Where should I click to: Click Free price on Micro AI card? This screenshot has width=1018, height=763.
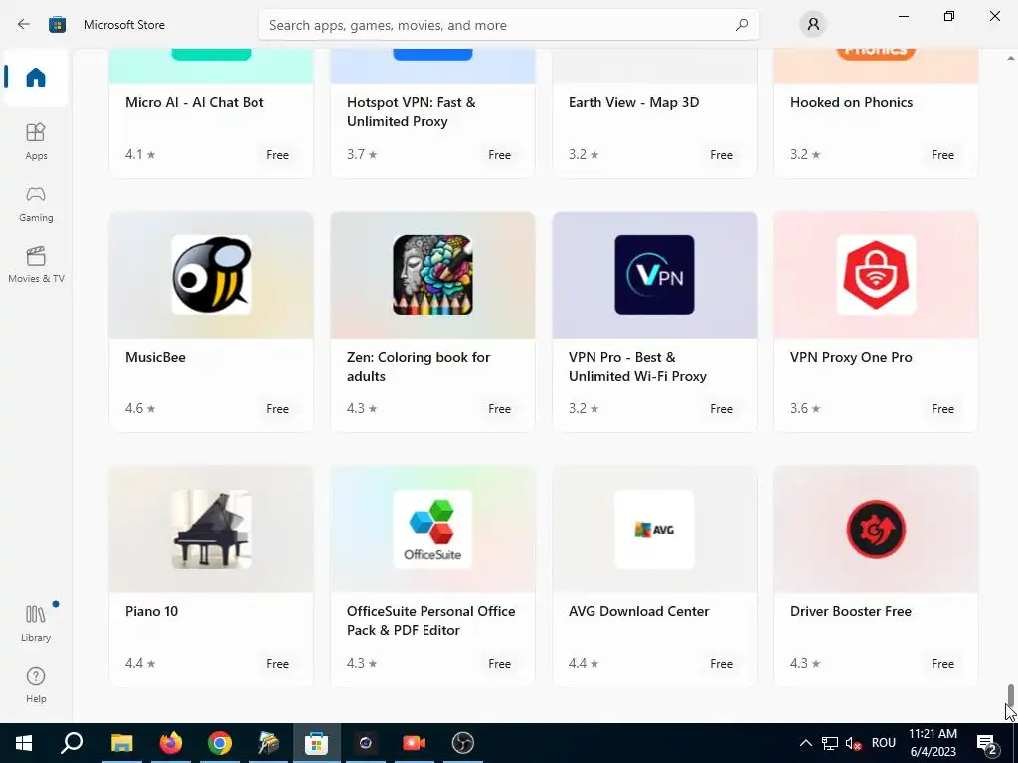pyautogui.click(x=278, y=154)
